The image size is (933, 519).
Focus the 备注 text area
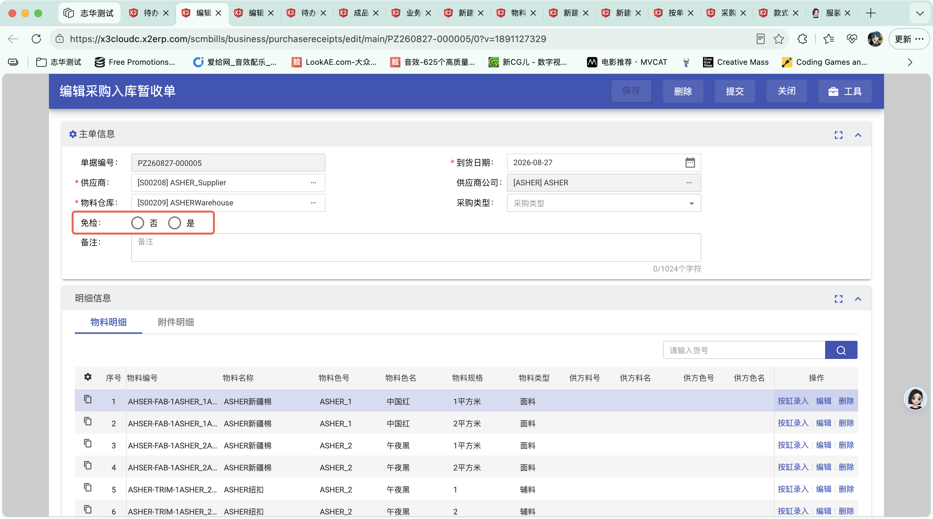[x=416, y=248]
